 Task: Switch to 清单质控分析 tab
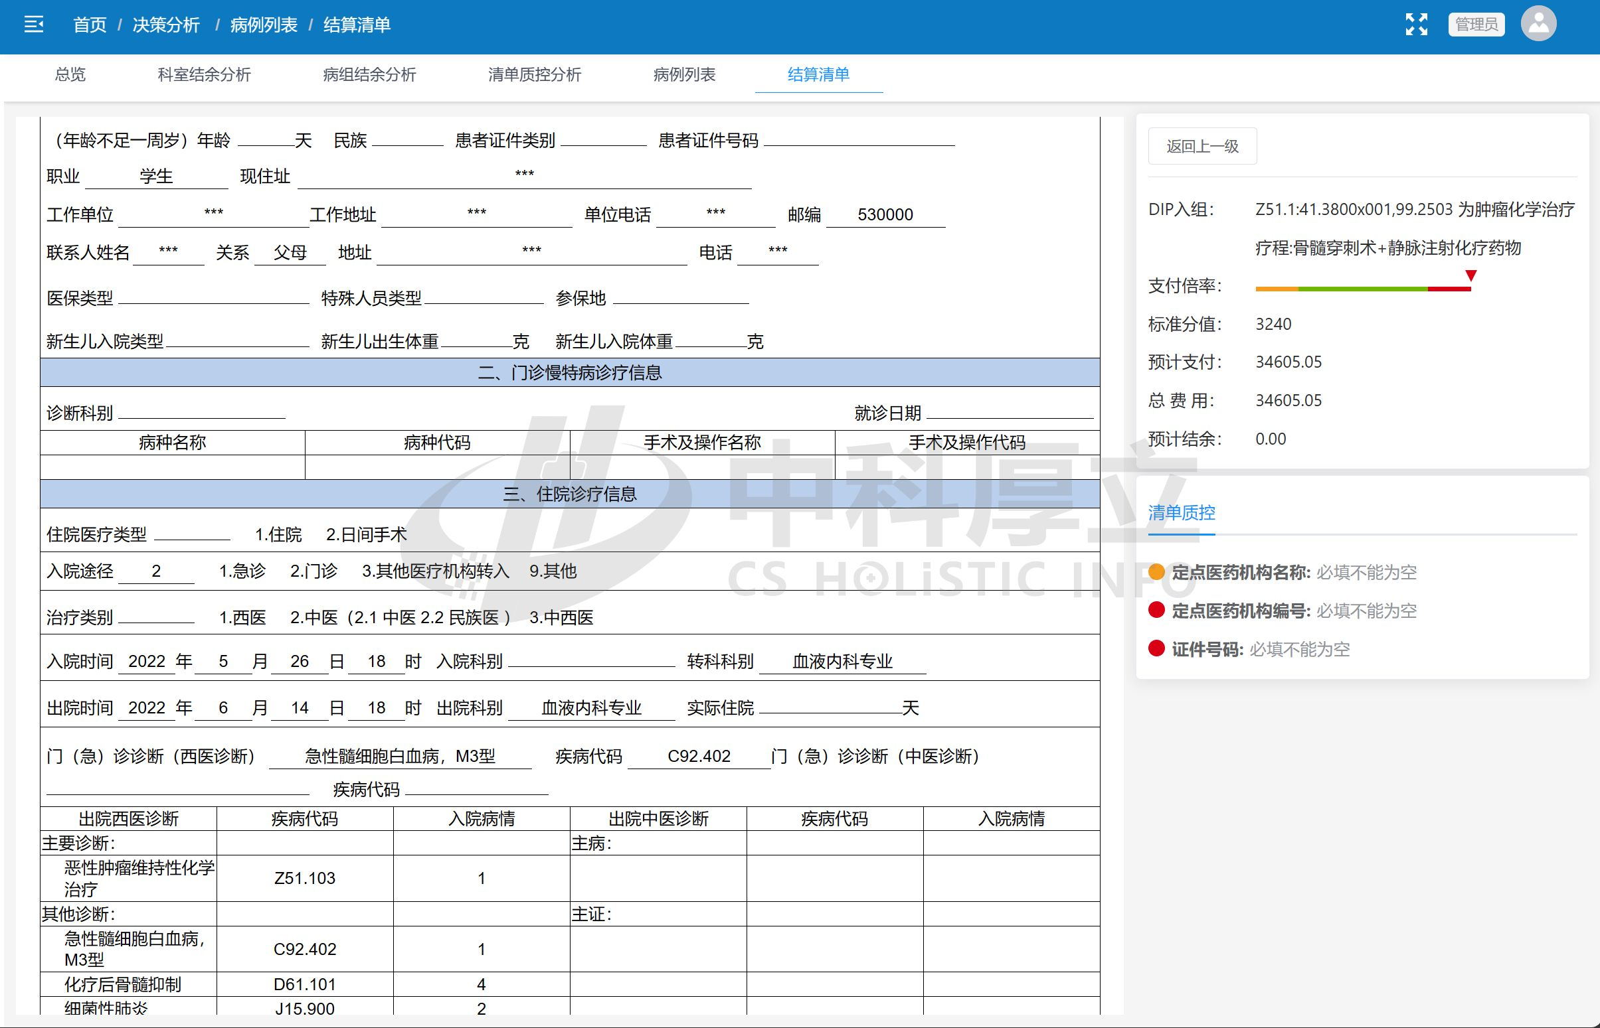click(x=535, y=74)
